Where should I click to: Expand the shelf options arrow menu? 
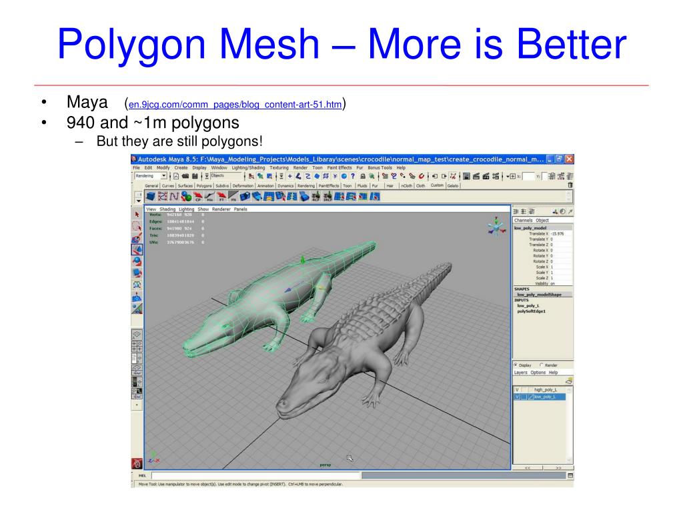coord(139,201)
